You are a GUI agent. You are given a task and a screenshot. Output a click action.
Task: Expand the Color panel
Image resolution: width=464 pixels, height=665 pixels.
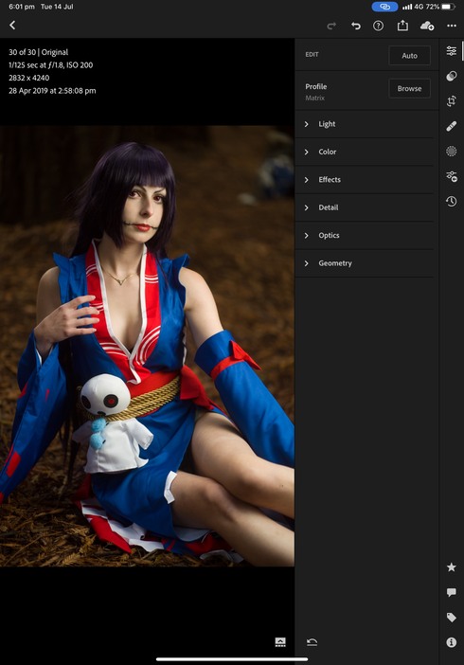click(x=365, y=152)
